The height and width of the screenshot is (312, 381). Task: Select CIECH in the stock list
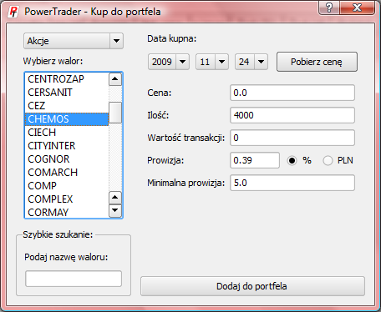tap(67, 133)
